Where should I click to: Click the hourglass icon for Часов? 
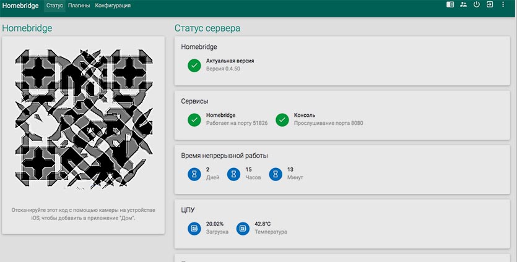click(x=234, y=174)
